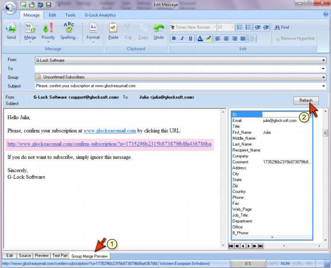Screen dimensions: 331x268
Task: Select the Comment field row
Action: [272, 162]
